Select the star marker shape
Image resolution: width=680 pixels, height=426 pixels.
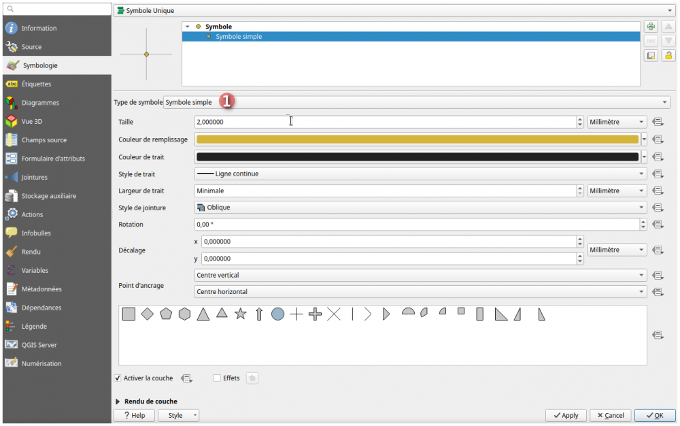240,314
